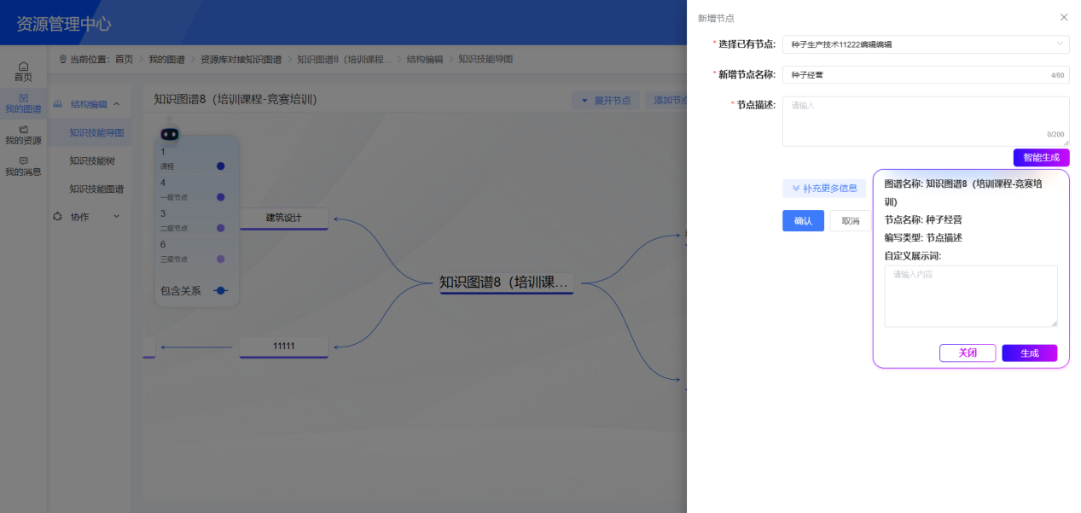The image size is (1081, 513).
Task: Click the 资源管理中心 header title
Action: 64,24
